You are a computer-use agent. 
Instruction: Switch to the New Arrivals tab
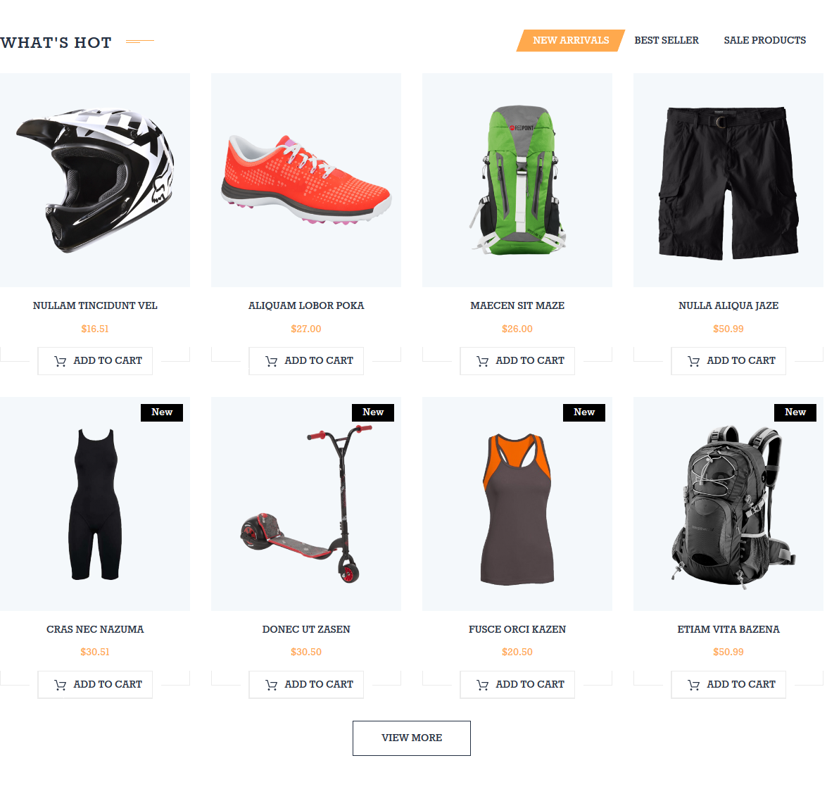coord(571,41)
